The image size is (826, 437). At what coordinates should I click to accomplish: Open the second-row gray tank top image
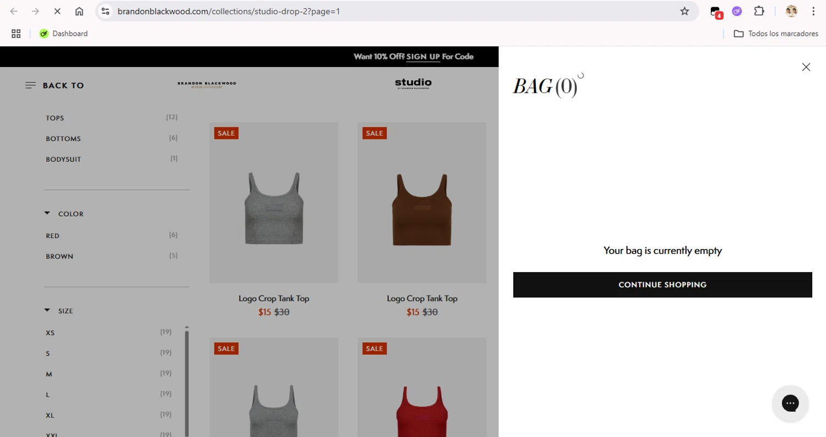pos(274,387)
